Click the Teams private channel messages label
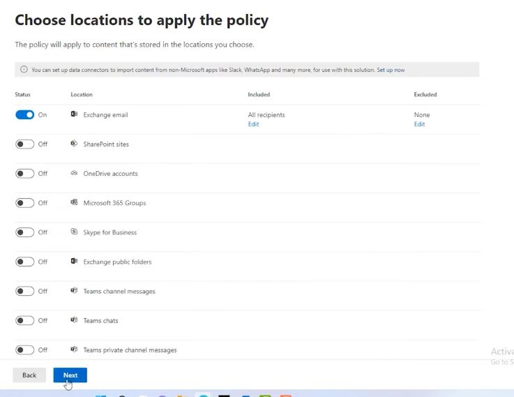The height and width of the screenshot is (397, 514). click(x=130, y=350)
